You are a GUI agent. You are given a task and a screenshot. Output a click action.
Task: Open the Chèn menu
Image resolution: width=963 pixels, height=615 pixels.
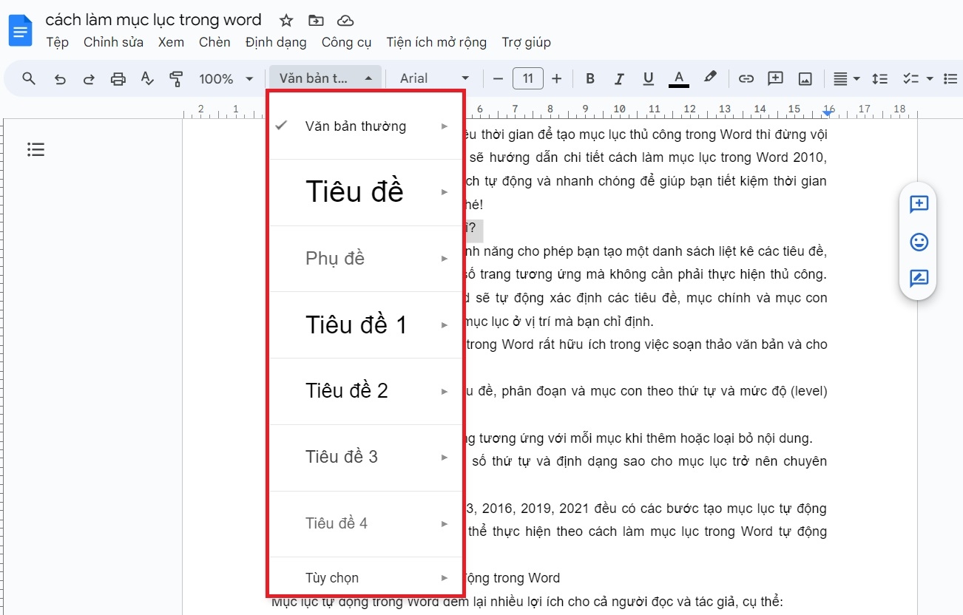click(214, 42)
